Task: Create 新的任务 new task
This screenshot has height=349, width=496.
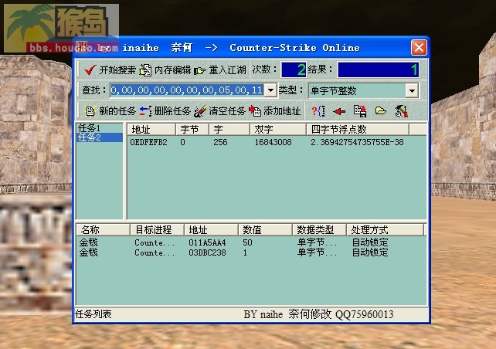Action: (x=110, y=111)
